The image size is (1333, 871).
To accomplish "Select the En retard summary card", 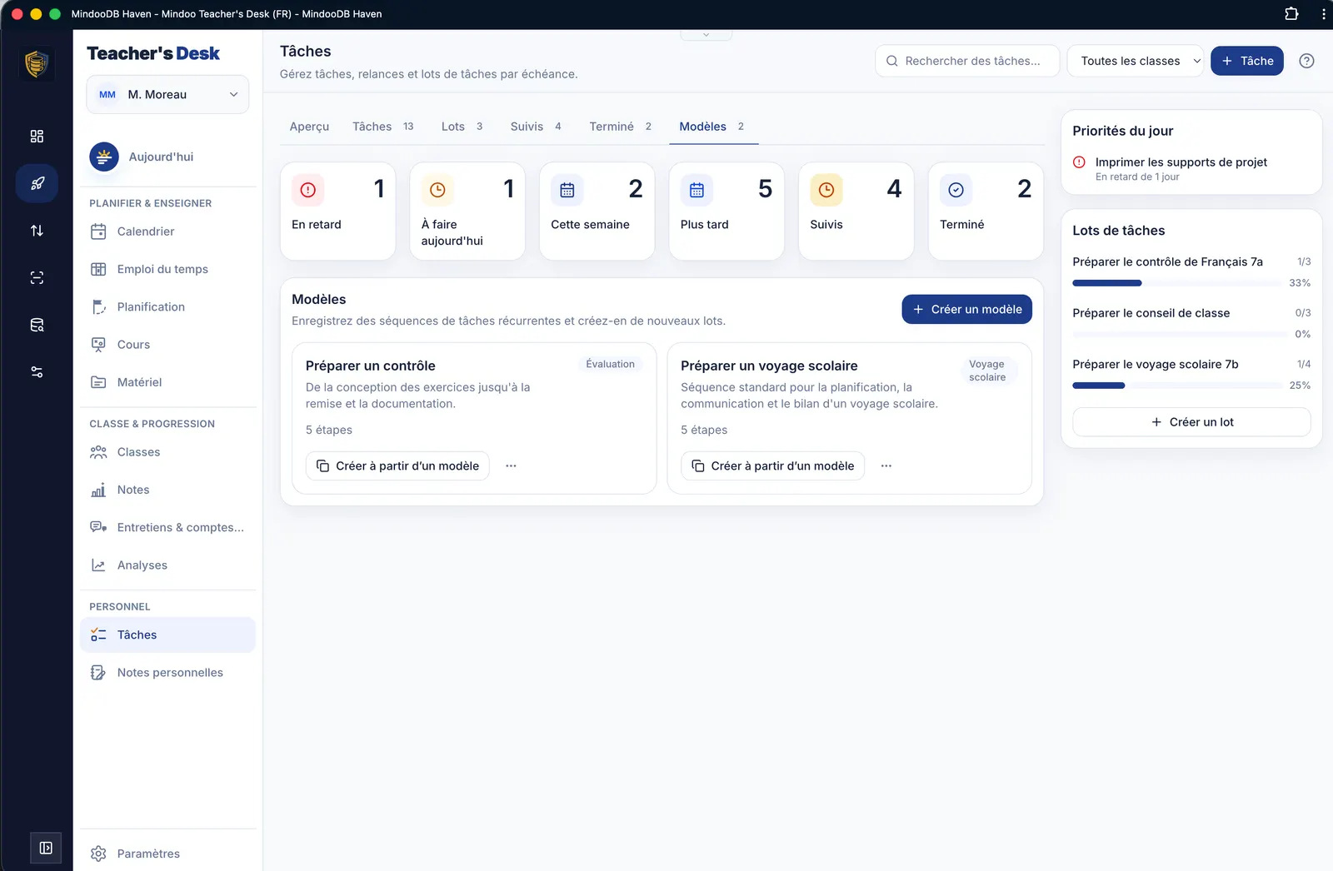I will click(337, 211).
